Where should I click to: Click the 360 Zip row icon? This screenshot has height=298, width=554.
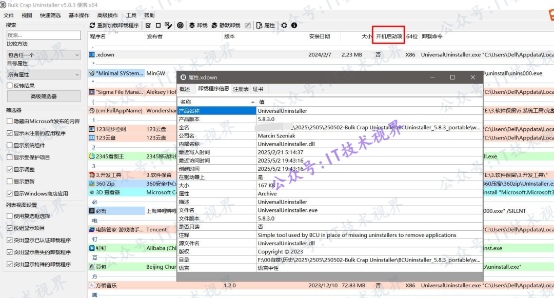[x=92, y=184]
